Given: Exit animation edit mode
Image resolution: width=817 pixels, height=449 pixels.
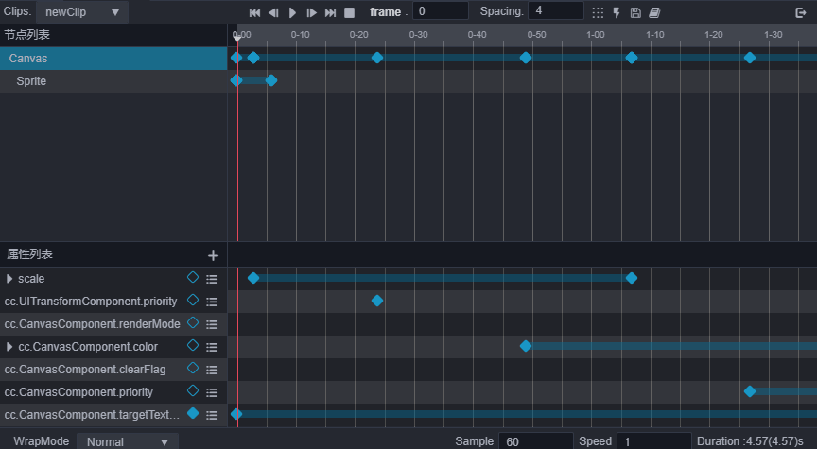Looking at the screenshot, I should (x=801, y=12).
